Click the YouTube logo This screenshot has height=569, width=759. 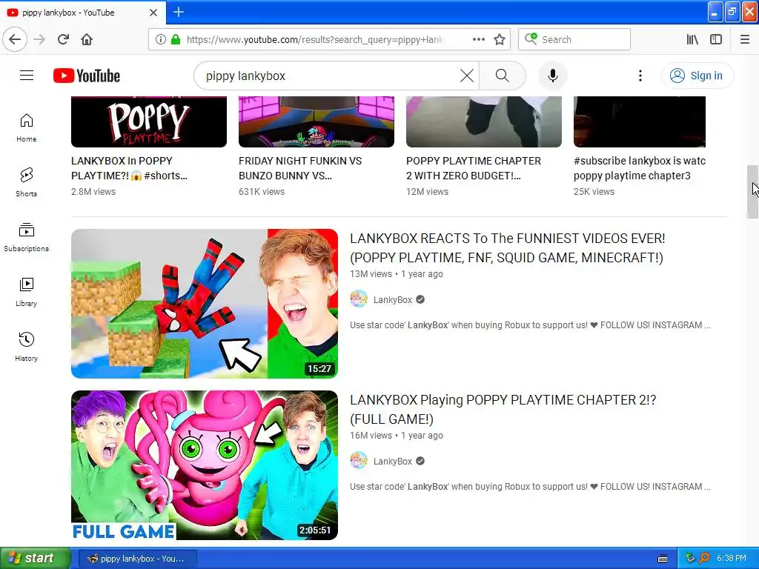tap(87, 76)
